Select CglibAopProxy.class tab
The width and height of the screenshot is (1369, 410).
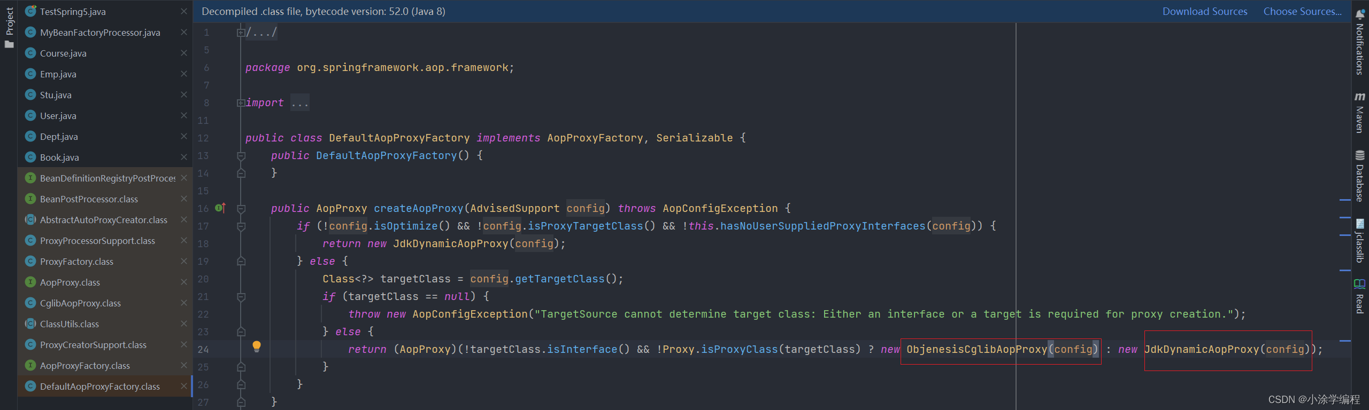[x=80, y=303]
